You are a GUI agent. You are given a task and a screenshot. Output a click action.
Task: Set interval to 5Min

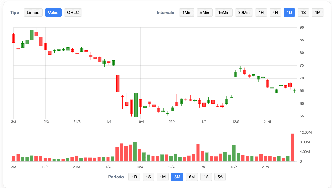204,13
